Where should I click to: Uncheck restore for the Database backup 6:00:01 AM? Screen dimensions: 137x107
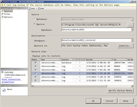click(x=36, y=62)
